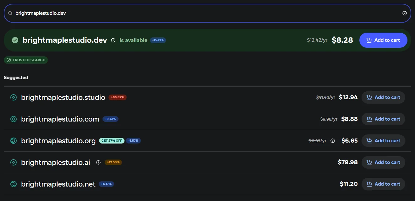
Task: Click status icon for brightmaplestudio.net
Action: pyautogui.click(x=14, y=184)
